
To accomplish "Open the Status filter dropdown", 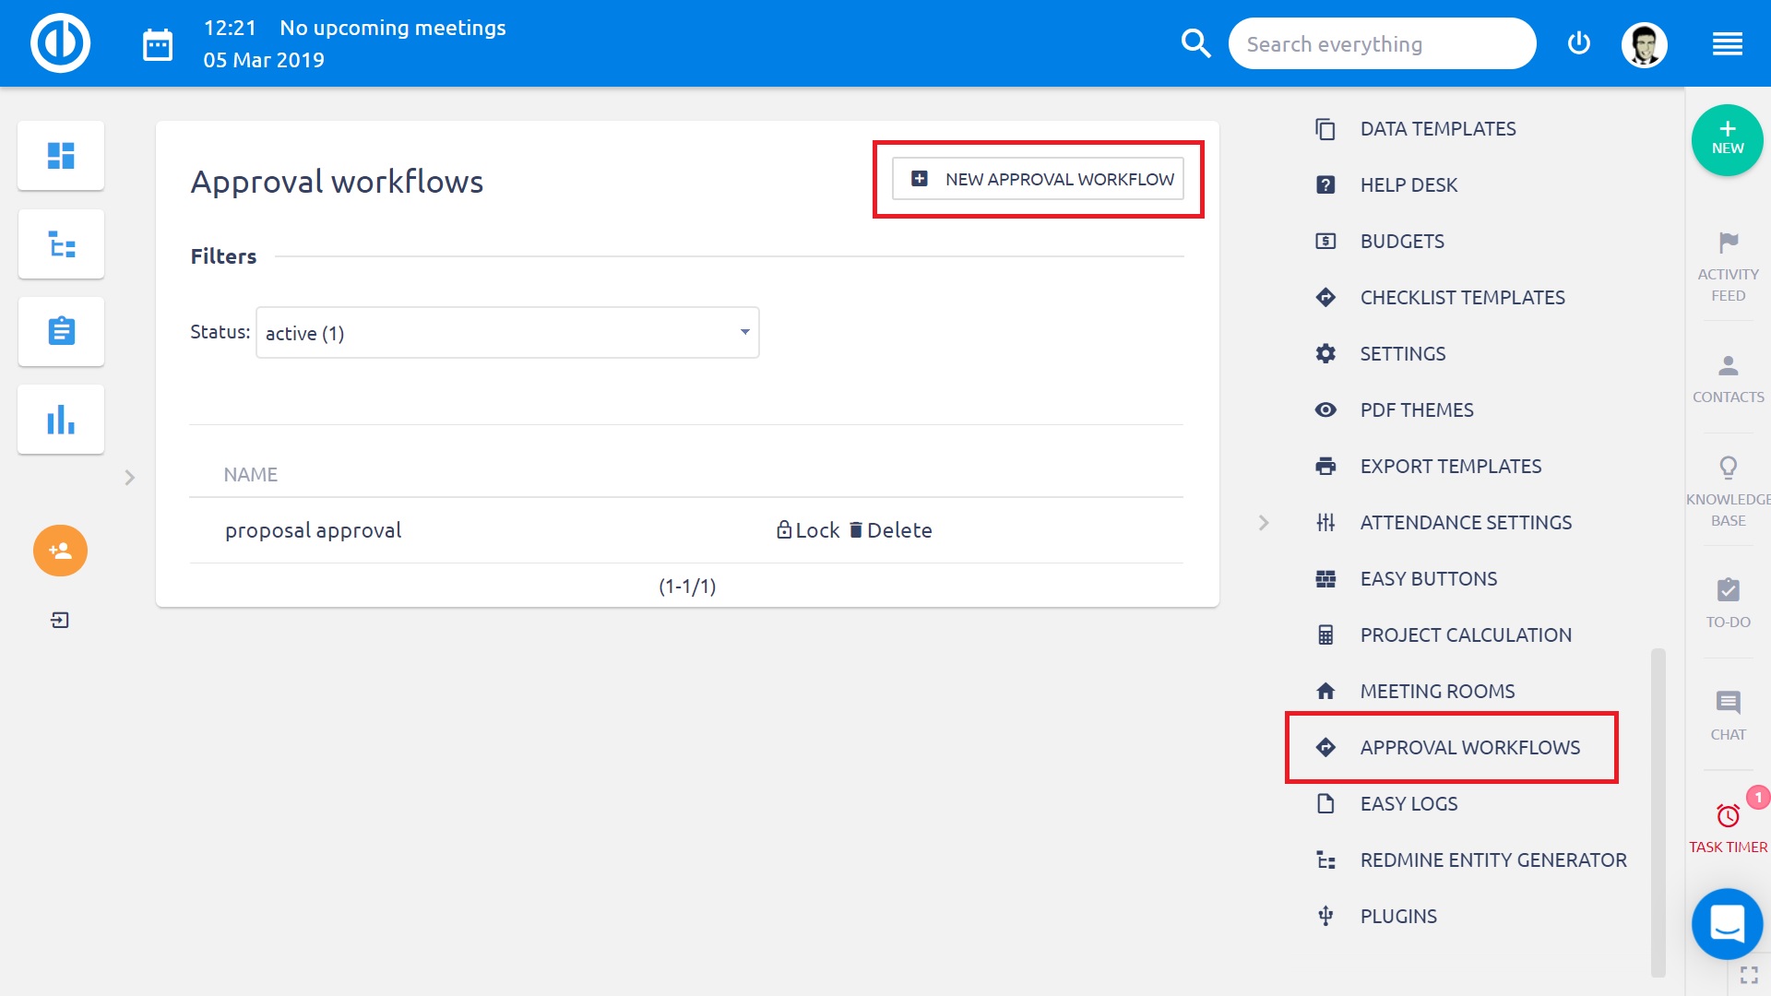I will (506, 332).
